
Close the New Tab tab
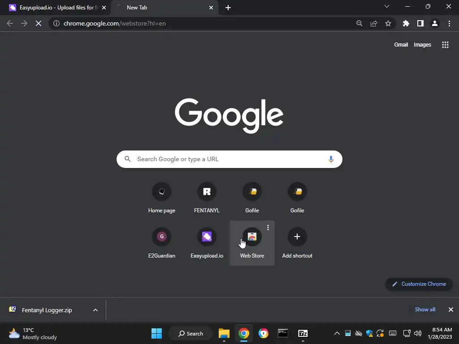211,8
